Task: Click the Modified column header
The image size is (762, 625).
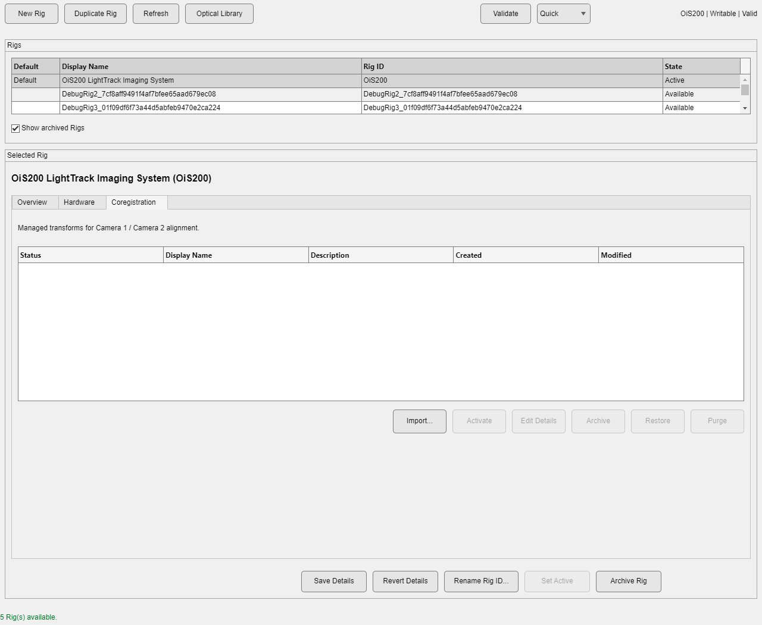Action: (x=671, y=255)
